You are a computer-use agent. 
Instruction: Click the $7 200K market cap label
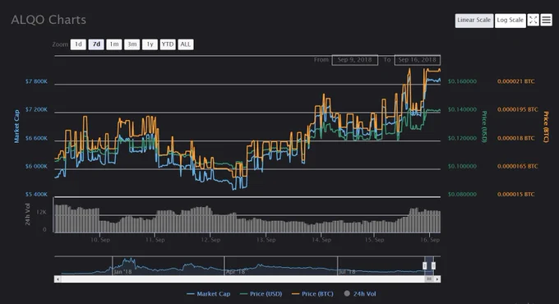pyautogui.click(x=36, y=109)
